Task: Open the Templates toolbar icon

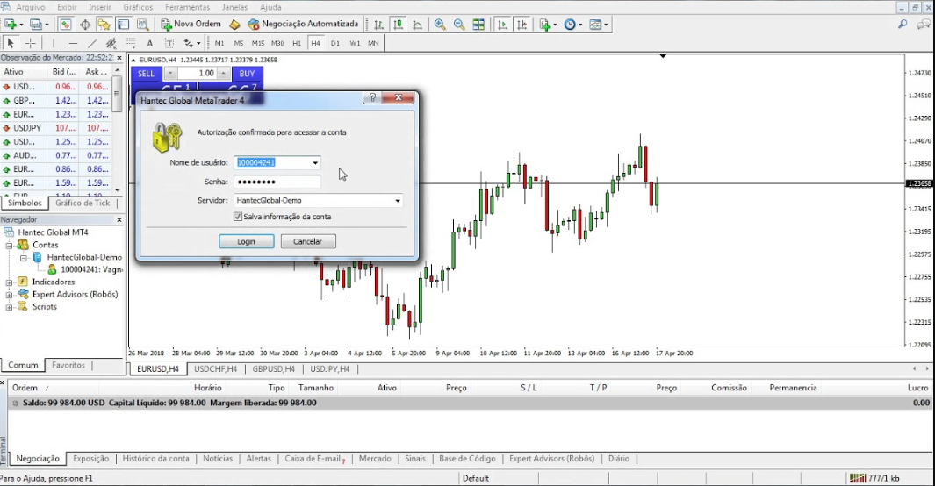Action: point(595,25)
